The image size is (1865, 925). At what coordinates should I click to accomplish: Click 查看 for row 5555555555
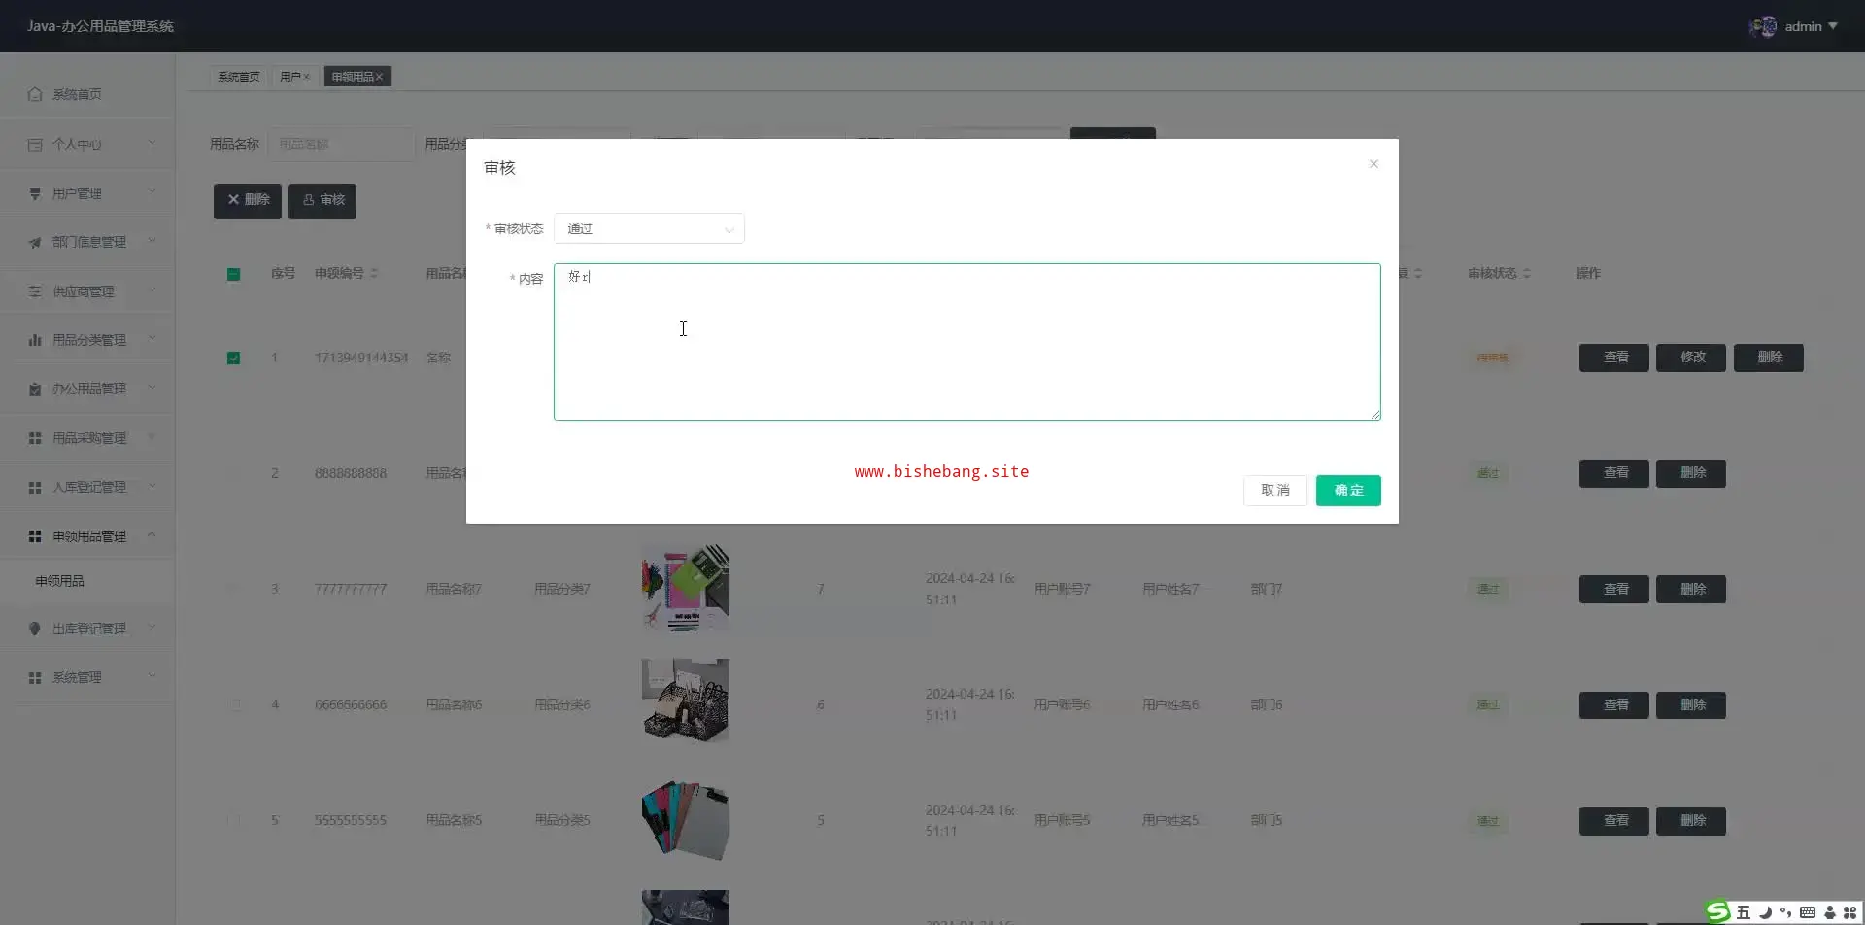[x=1614, y=821]
